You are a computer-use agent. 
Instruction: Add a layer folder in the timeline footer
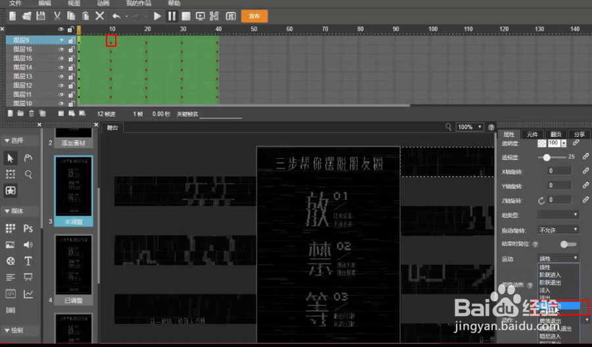(20, 113)
